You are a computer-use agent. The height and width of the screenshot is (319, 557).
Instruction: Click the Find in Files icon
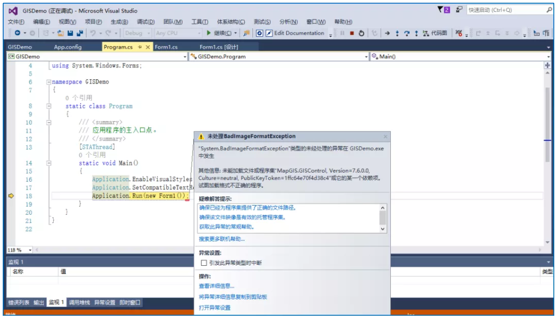click(246, 33)
